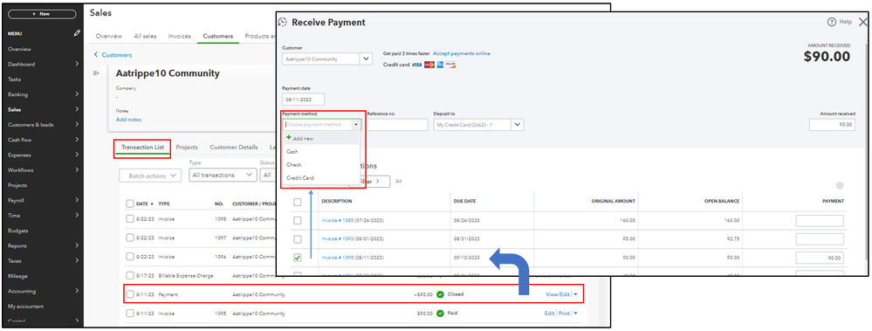Open Invoice # 1085 link
The image size is (872, 331).
[338, 220]
